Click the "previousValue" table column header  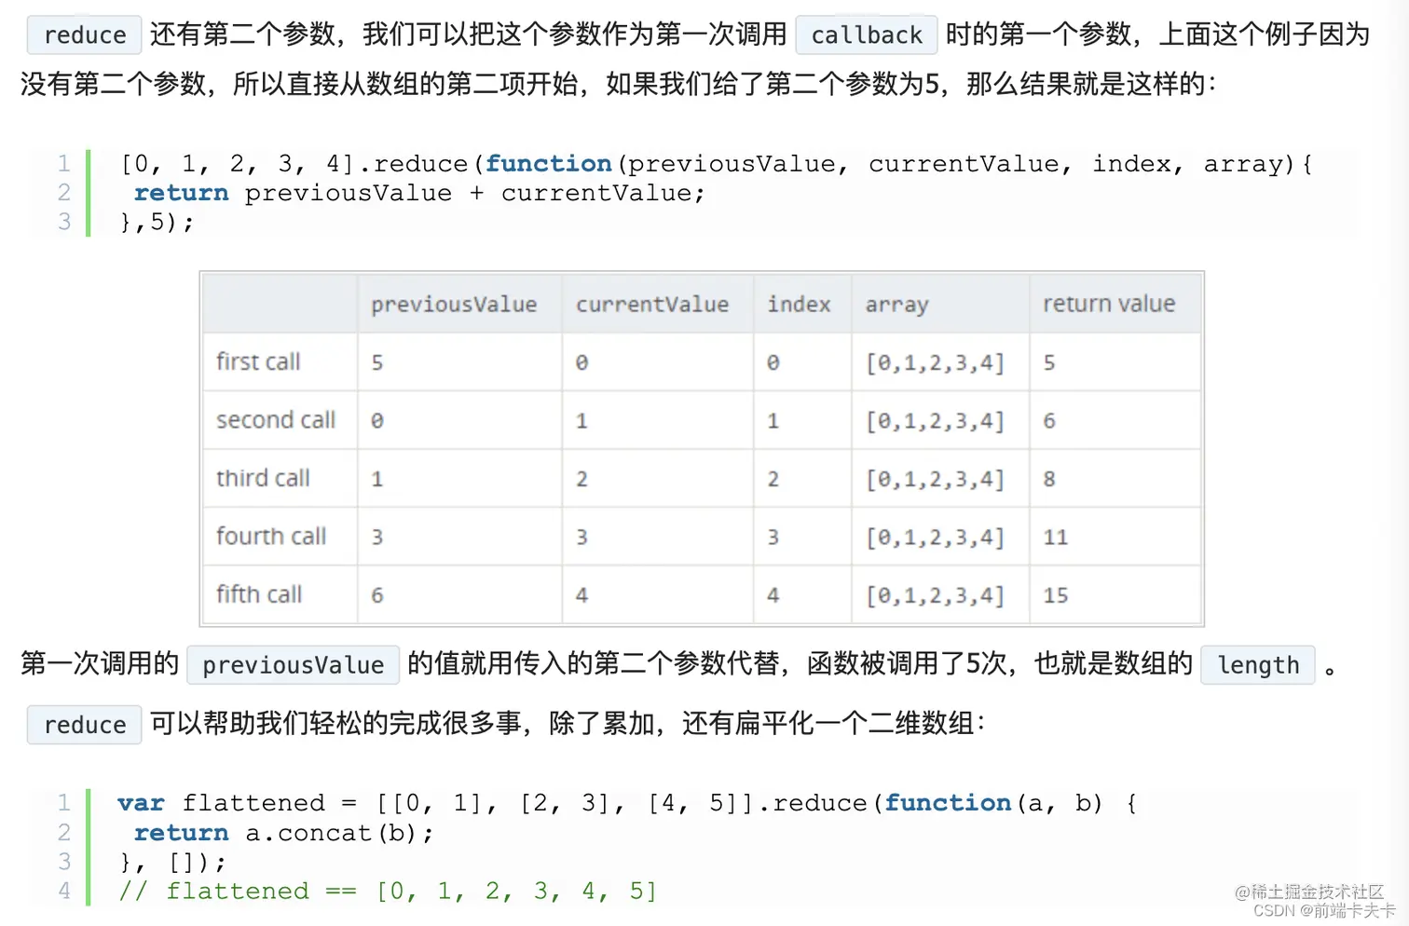(454, 305)
